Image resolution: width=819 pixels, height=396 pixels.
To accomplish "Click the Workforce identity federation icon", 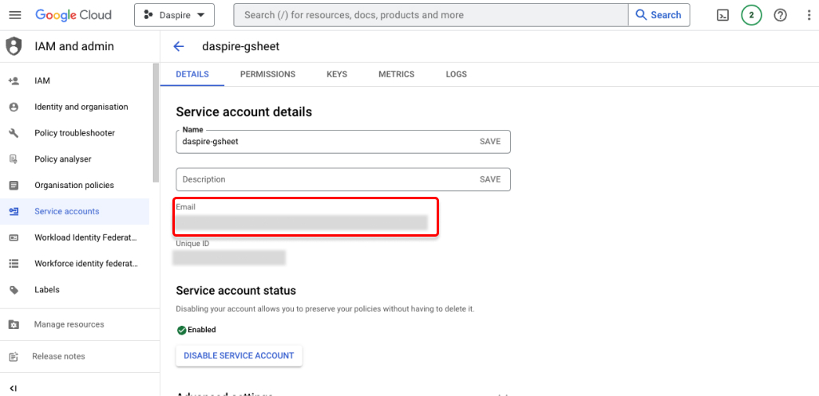I will click(x=14, y=264).
